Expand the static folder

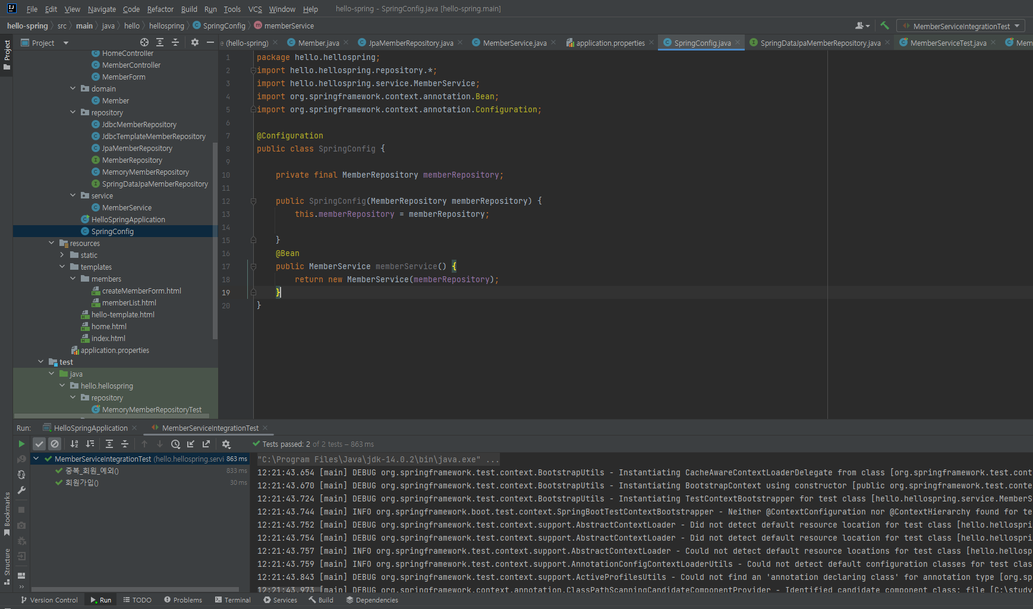pos(62,255)
